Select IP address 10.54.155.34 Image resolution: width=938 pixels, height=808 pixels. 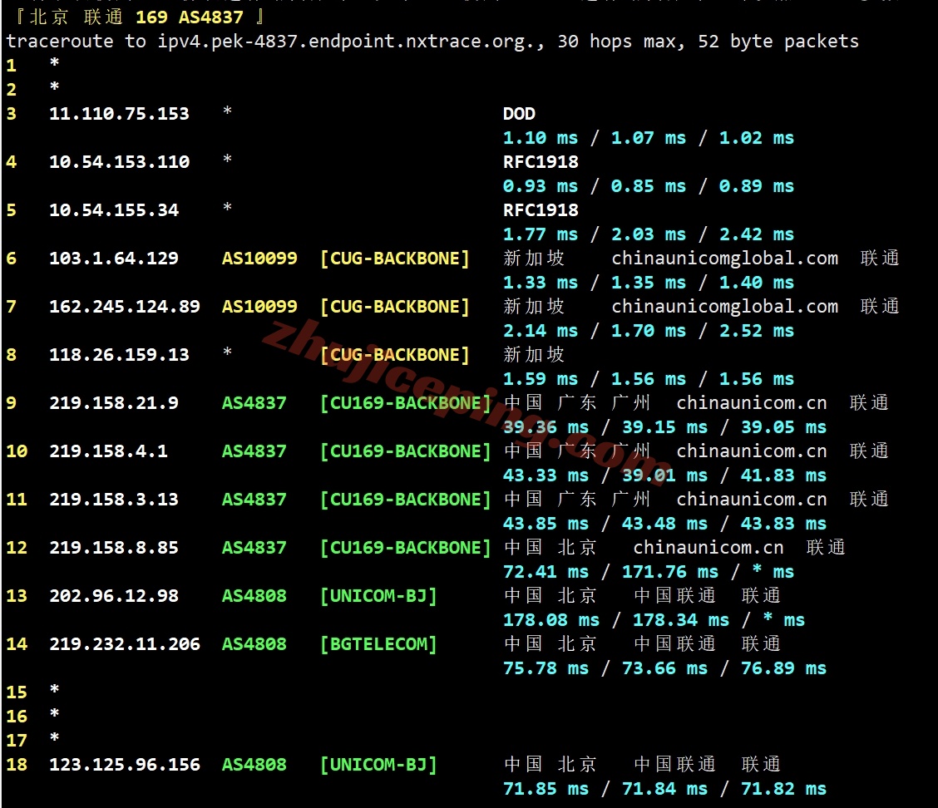click(x=114, y=210)
